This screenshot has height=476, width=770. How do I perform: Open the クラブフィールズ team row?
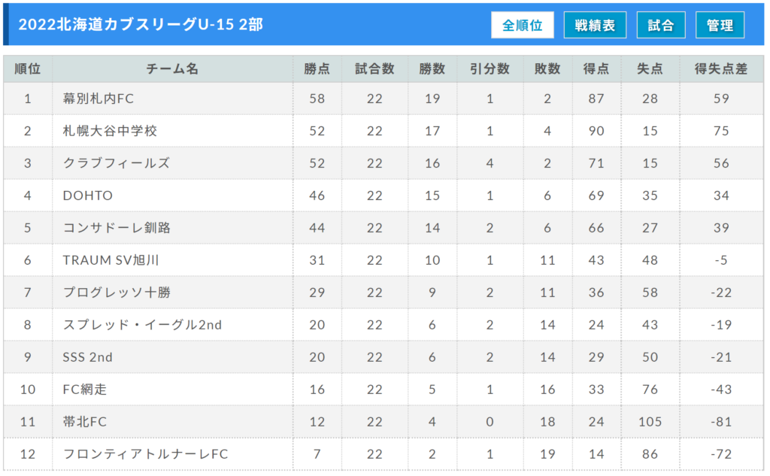click(x=117, y=163)
